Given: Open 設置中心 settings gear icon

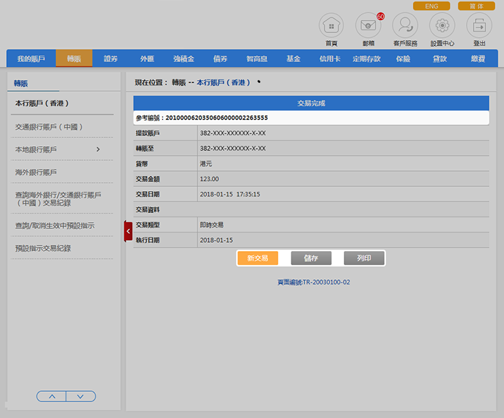Looking at the screenshot, I should (x=442, y=26).
